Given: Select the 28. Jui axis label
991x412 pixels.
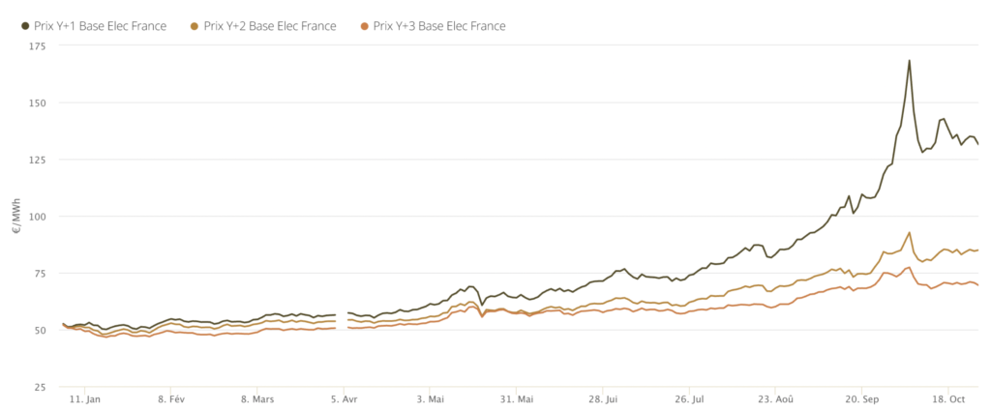Looking at the screenshot, I should [x=602, y=397].
